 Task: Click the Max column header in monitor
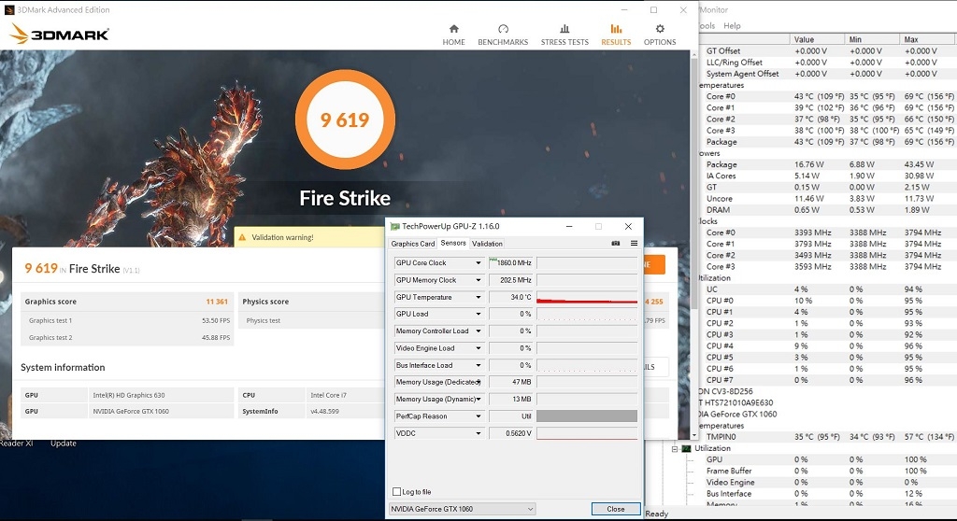pyautogui.click(x=928, y=39)
